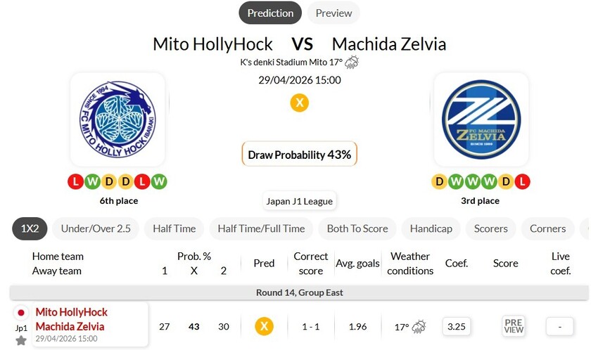Click the Japan flag icon in match row
Screen dimensions: 591x350
click(21, 313)
